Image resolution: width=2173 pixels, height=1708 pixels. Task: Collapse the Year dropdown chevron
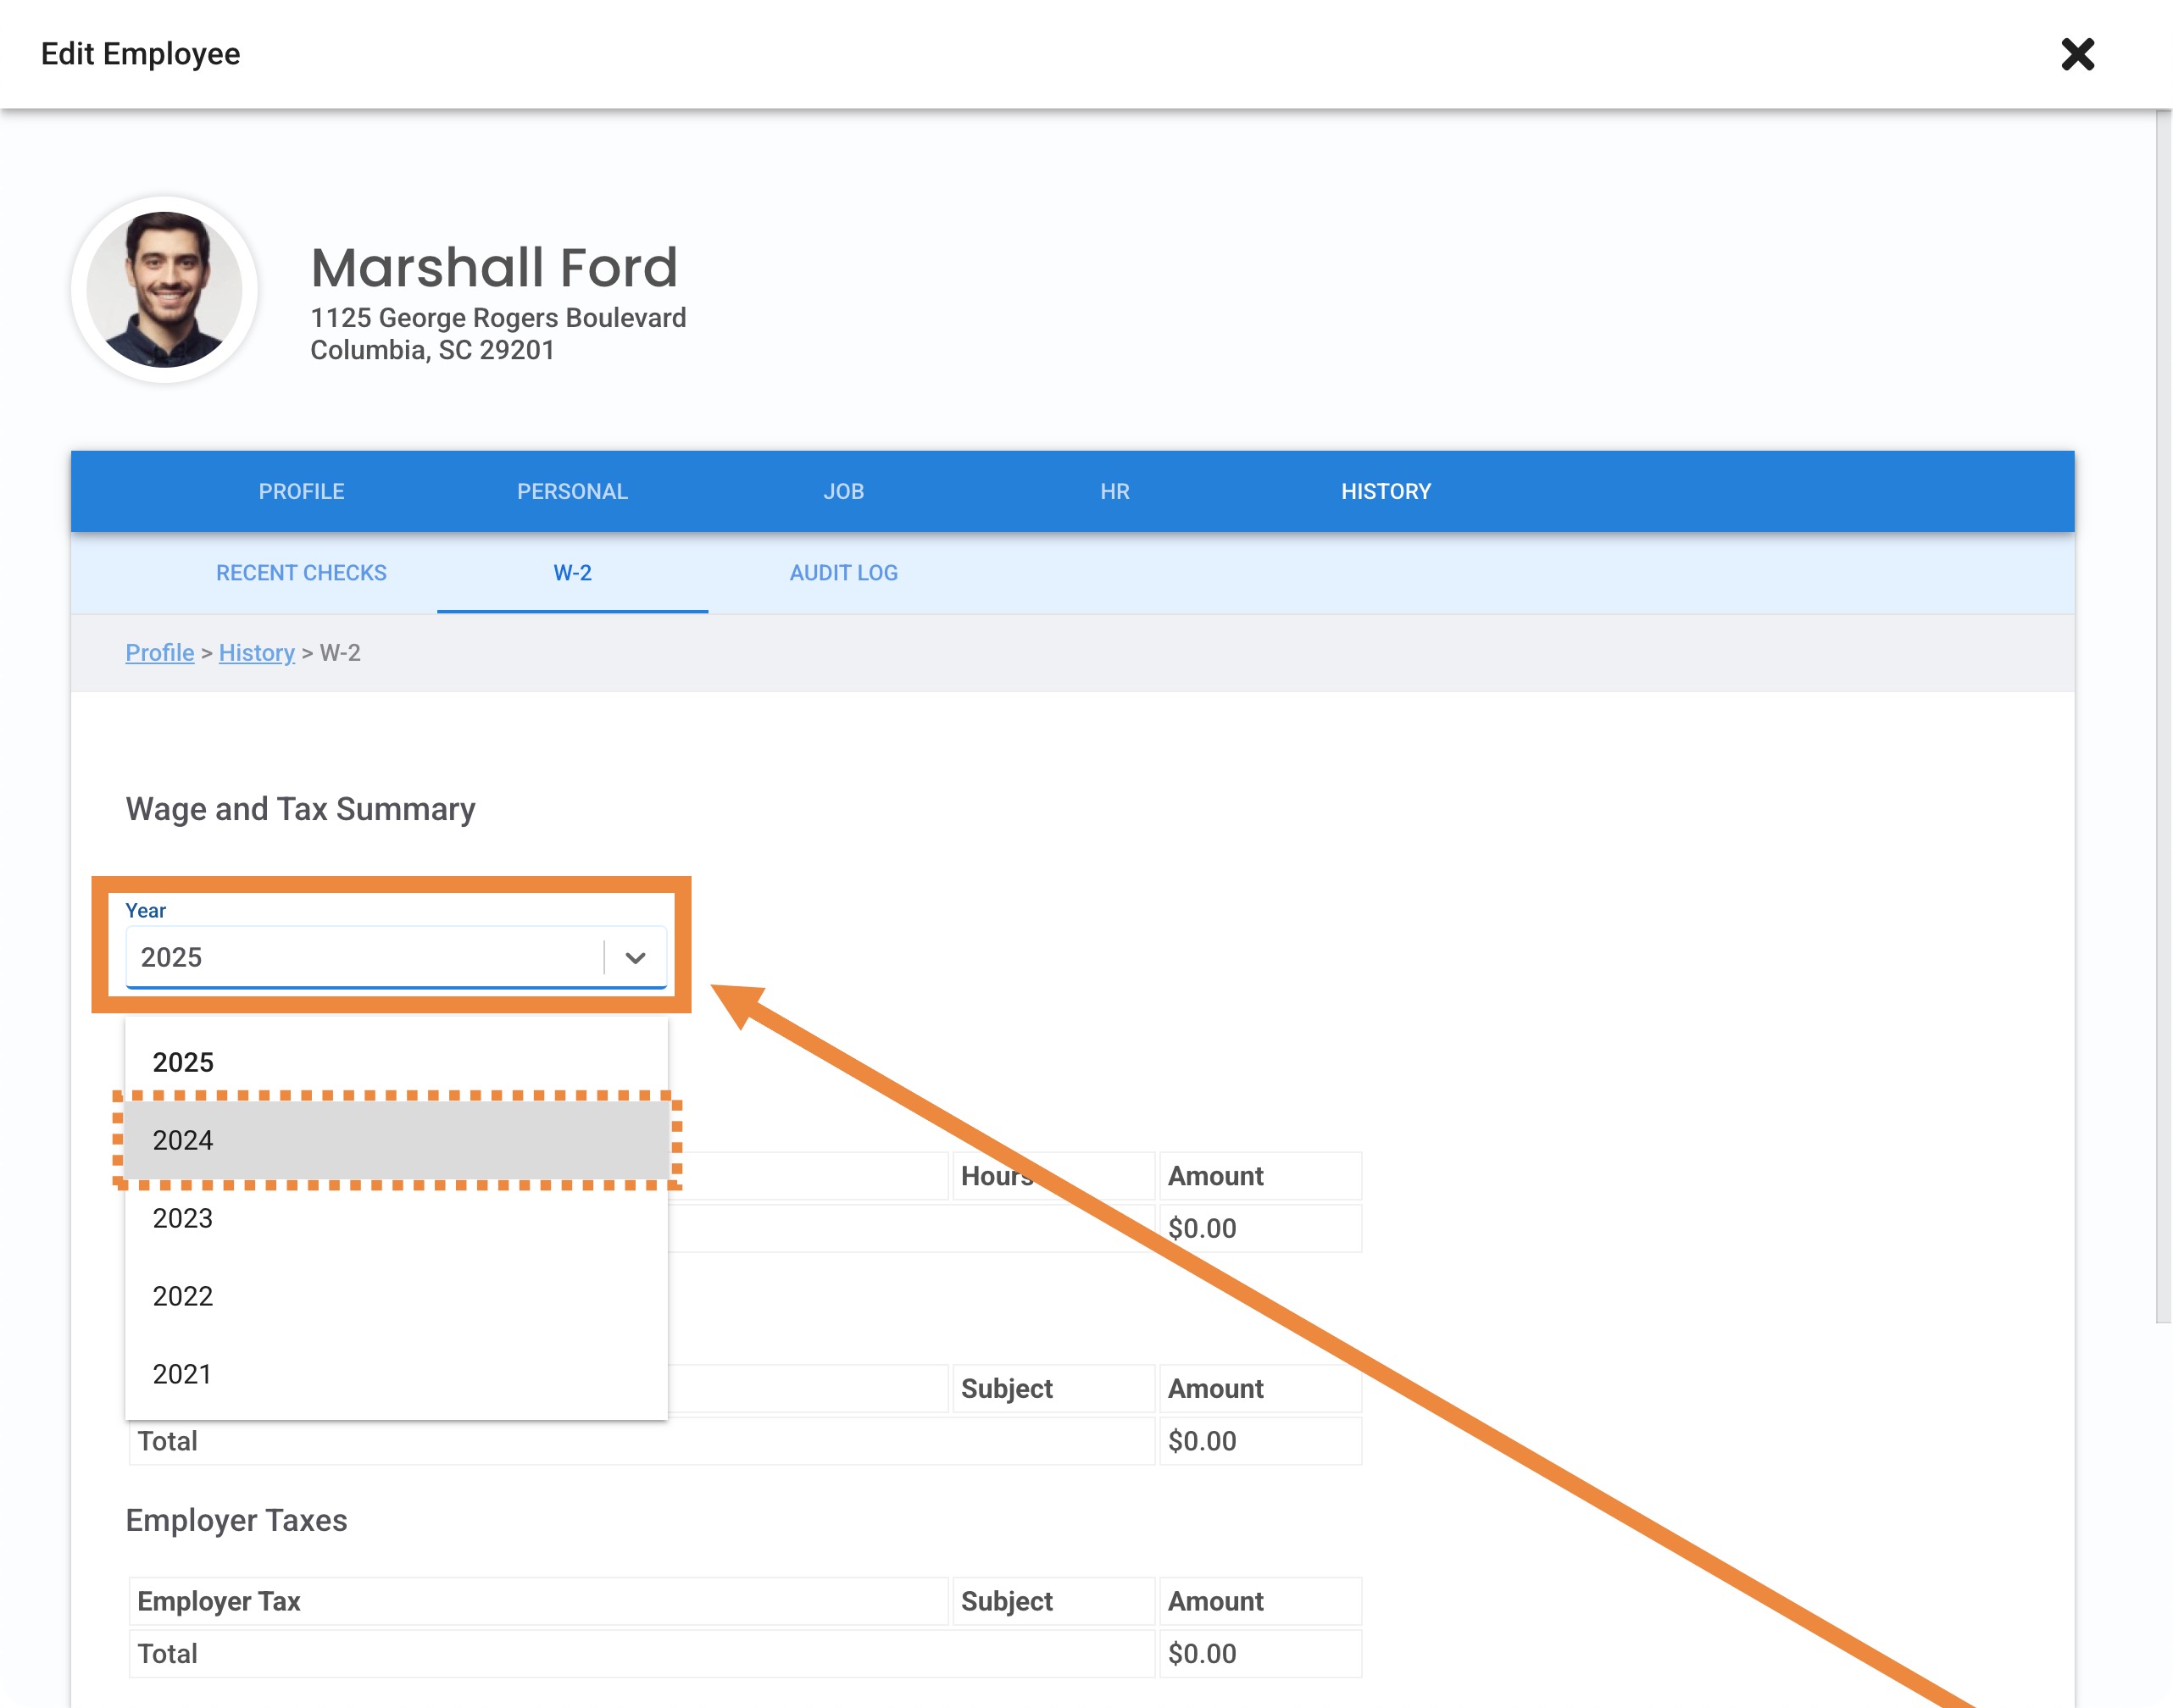click(x=636, y=958)
